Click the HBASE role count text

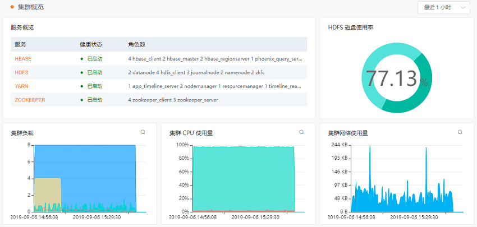(x=215, y=59)
